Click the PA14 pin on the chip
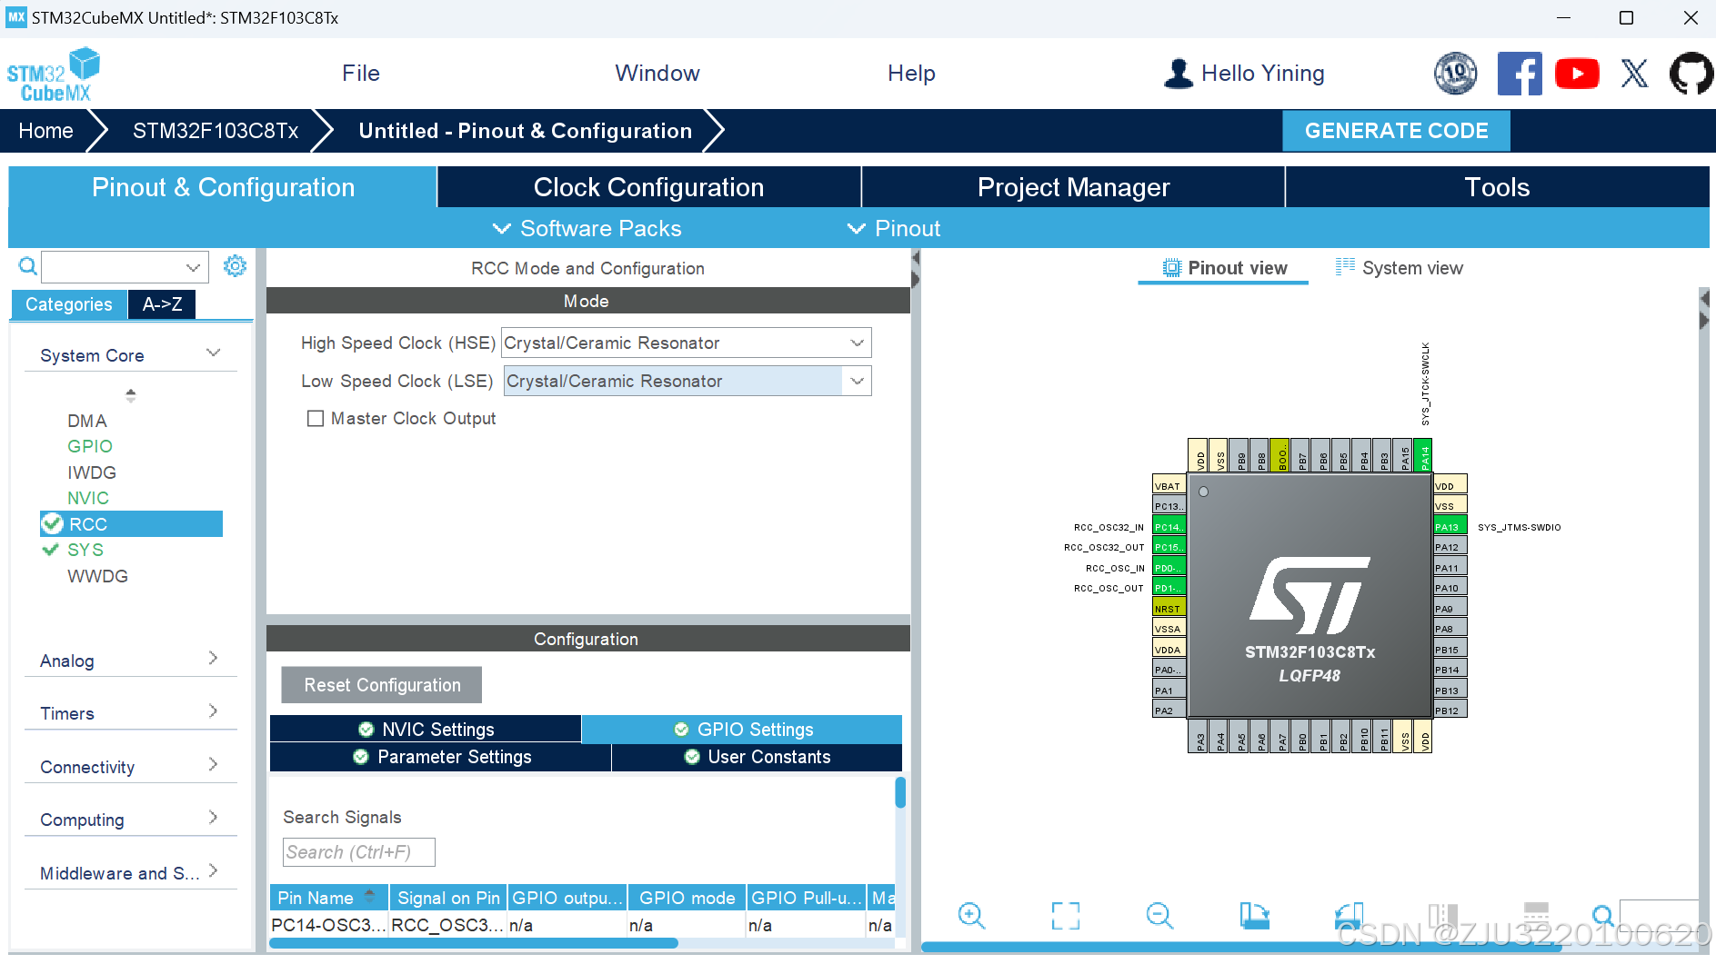The image size is (1716, 964). click(1424, 456)
